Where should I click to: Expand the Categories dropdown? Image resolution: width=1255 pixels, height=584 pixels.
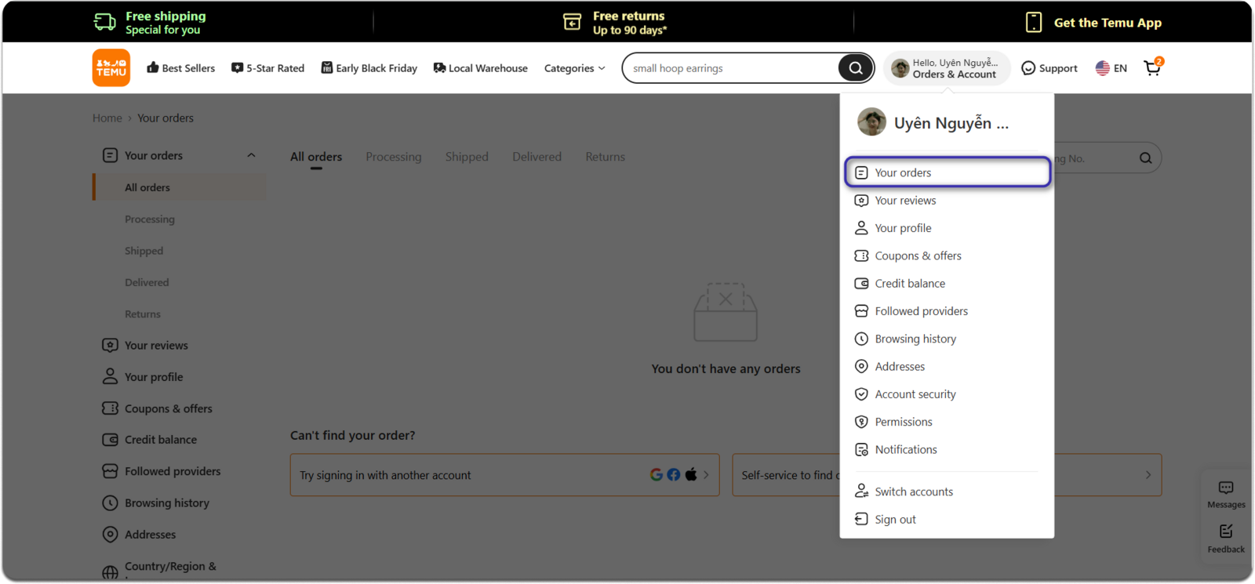pos(575,68)
